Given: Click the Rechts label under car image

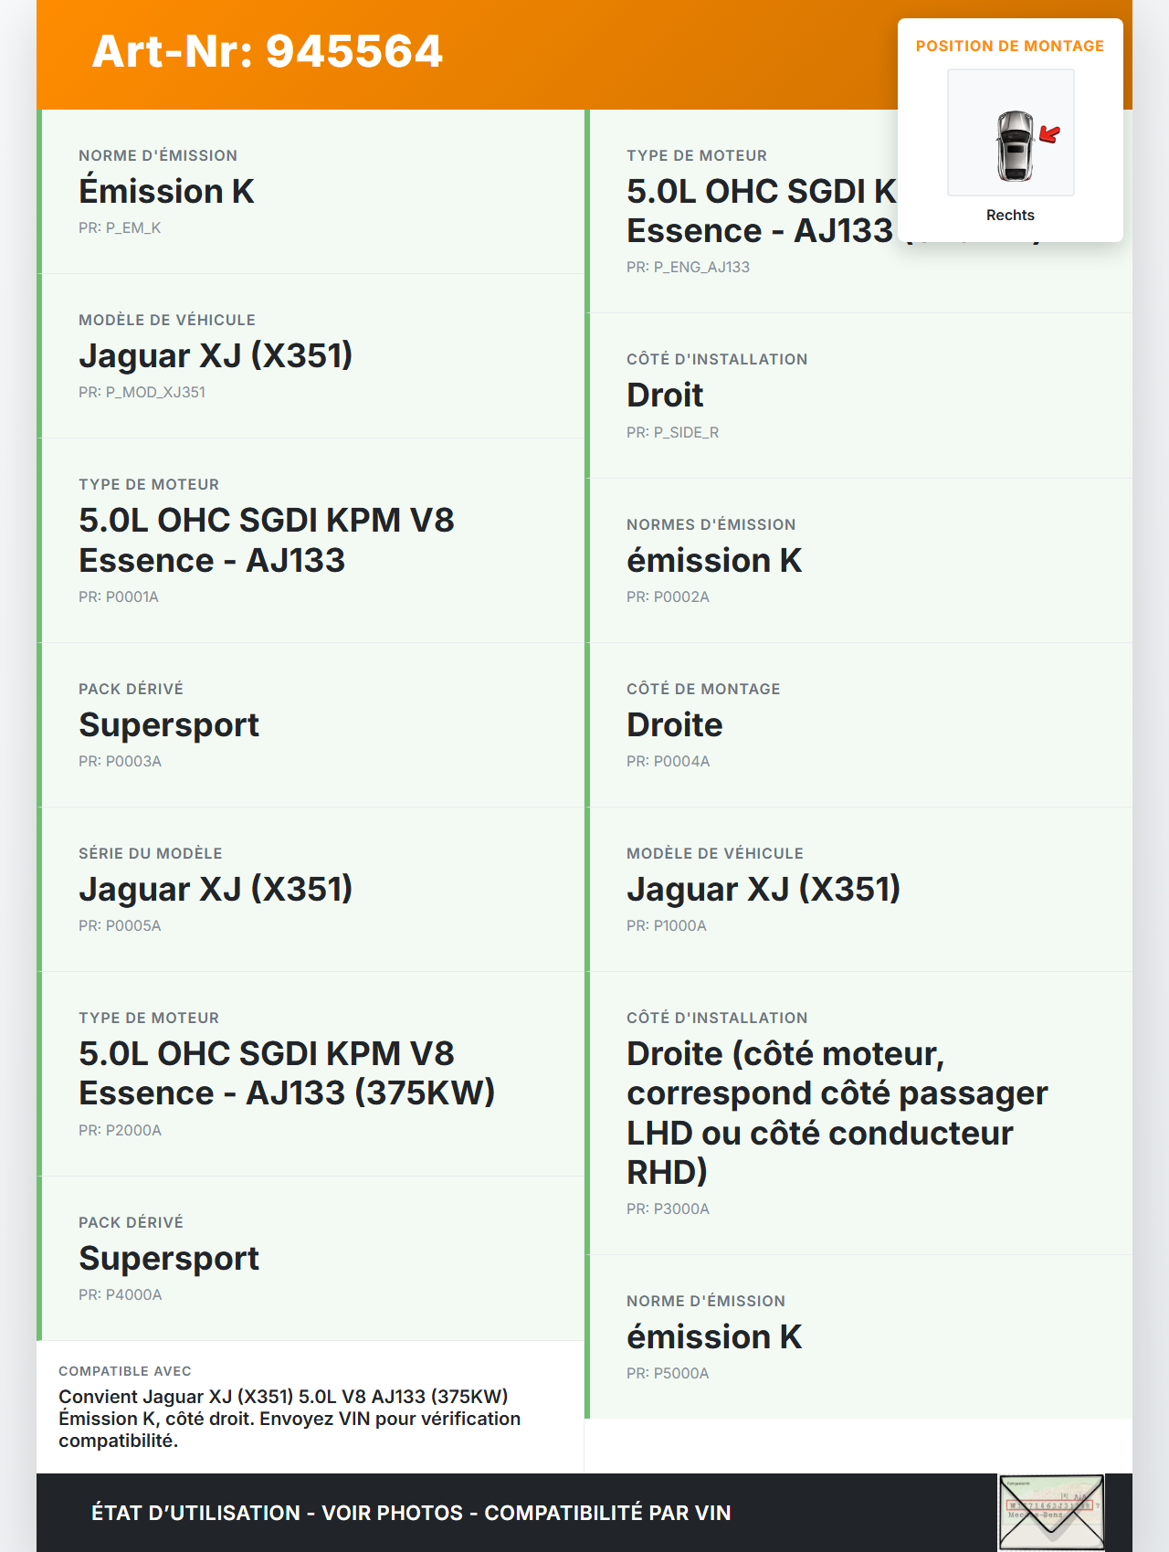Looking at the screenshot, I should click(x=1010, y=215).
